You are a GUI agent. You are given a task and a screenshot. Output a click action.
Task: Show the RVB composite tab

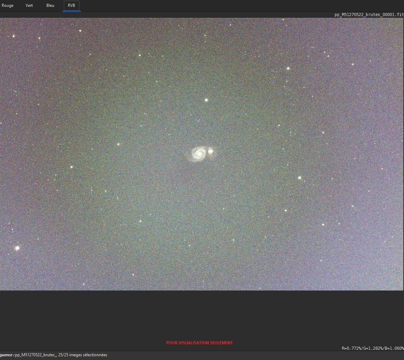click(x=71, y=5)
